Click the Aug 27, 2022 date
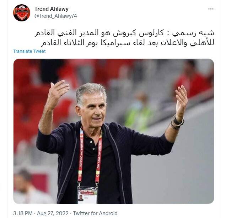This screenshot has width=226, height=218. click(53, 213)
